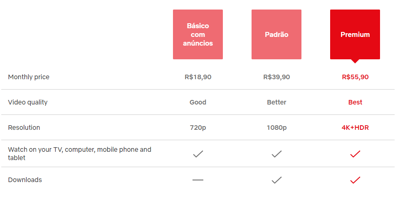
Task: Click the 1080p resolution value
Action: coord(276,128)
